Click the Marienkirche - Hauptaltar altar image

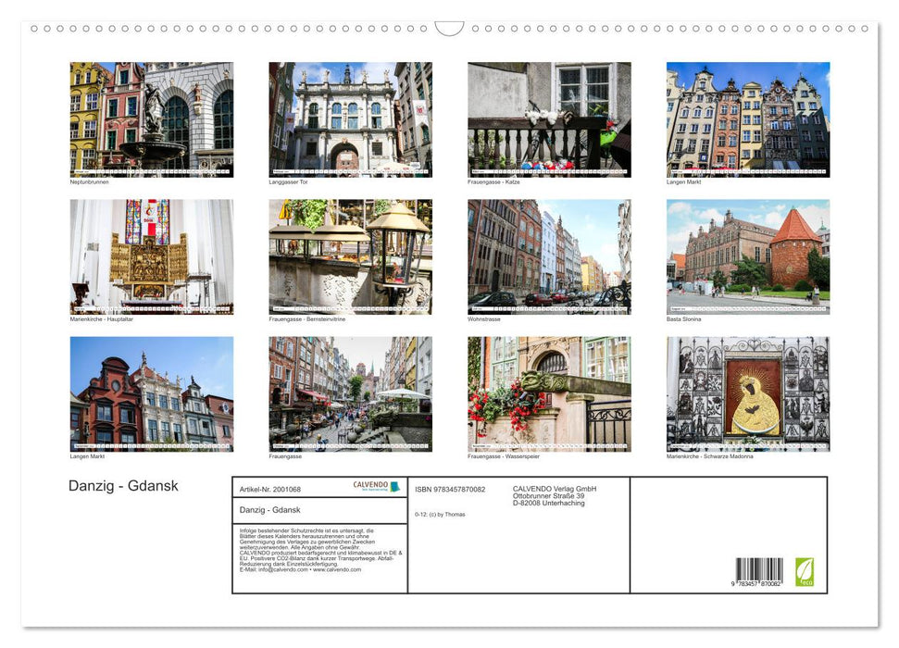click(151, 253)
